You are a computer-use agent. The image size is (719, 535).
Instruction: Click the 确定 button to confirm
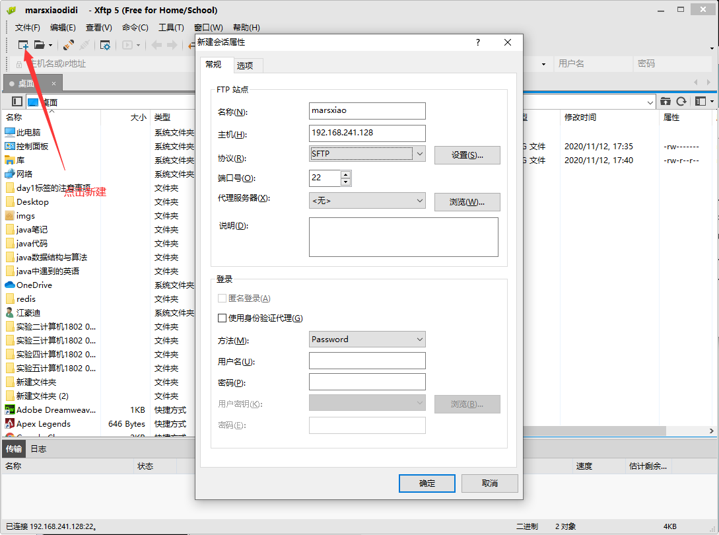427,483
